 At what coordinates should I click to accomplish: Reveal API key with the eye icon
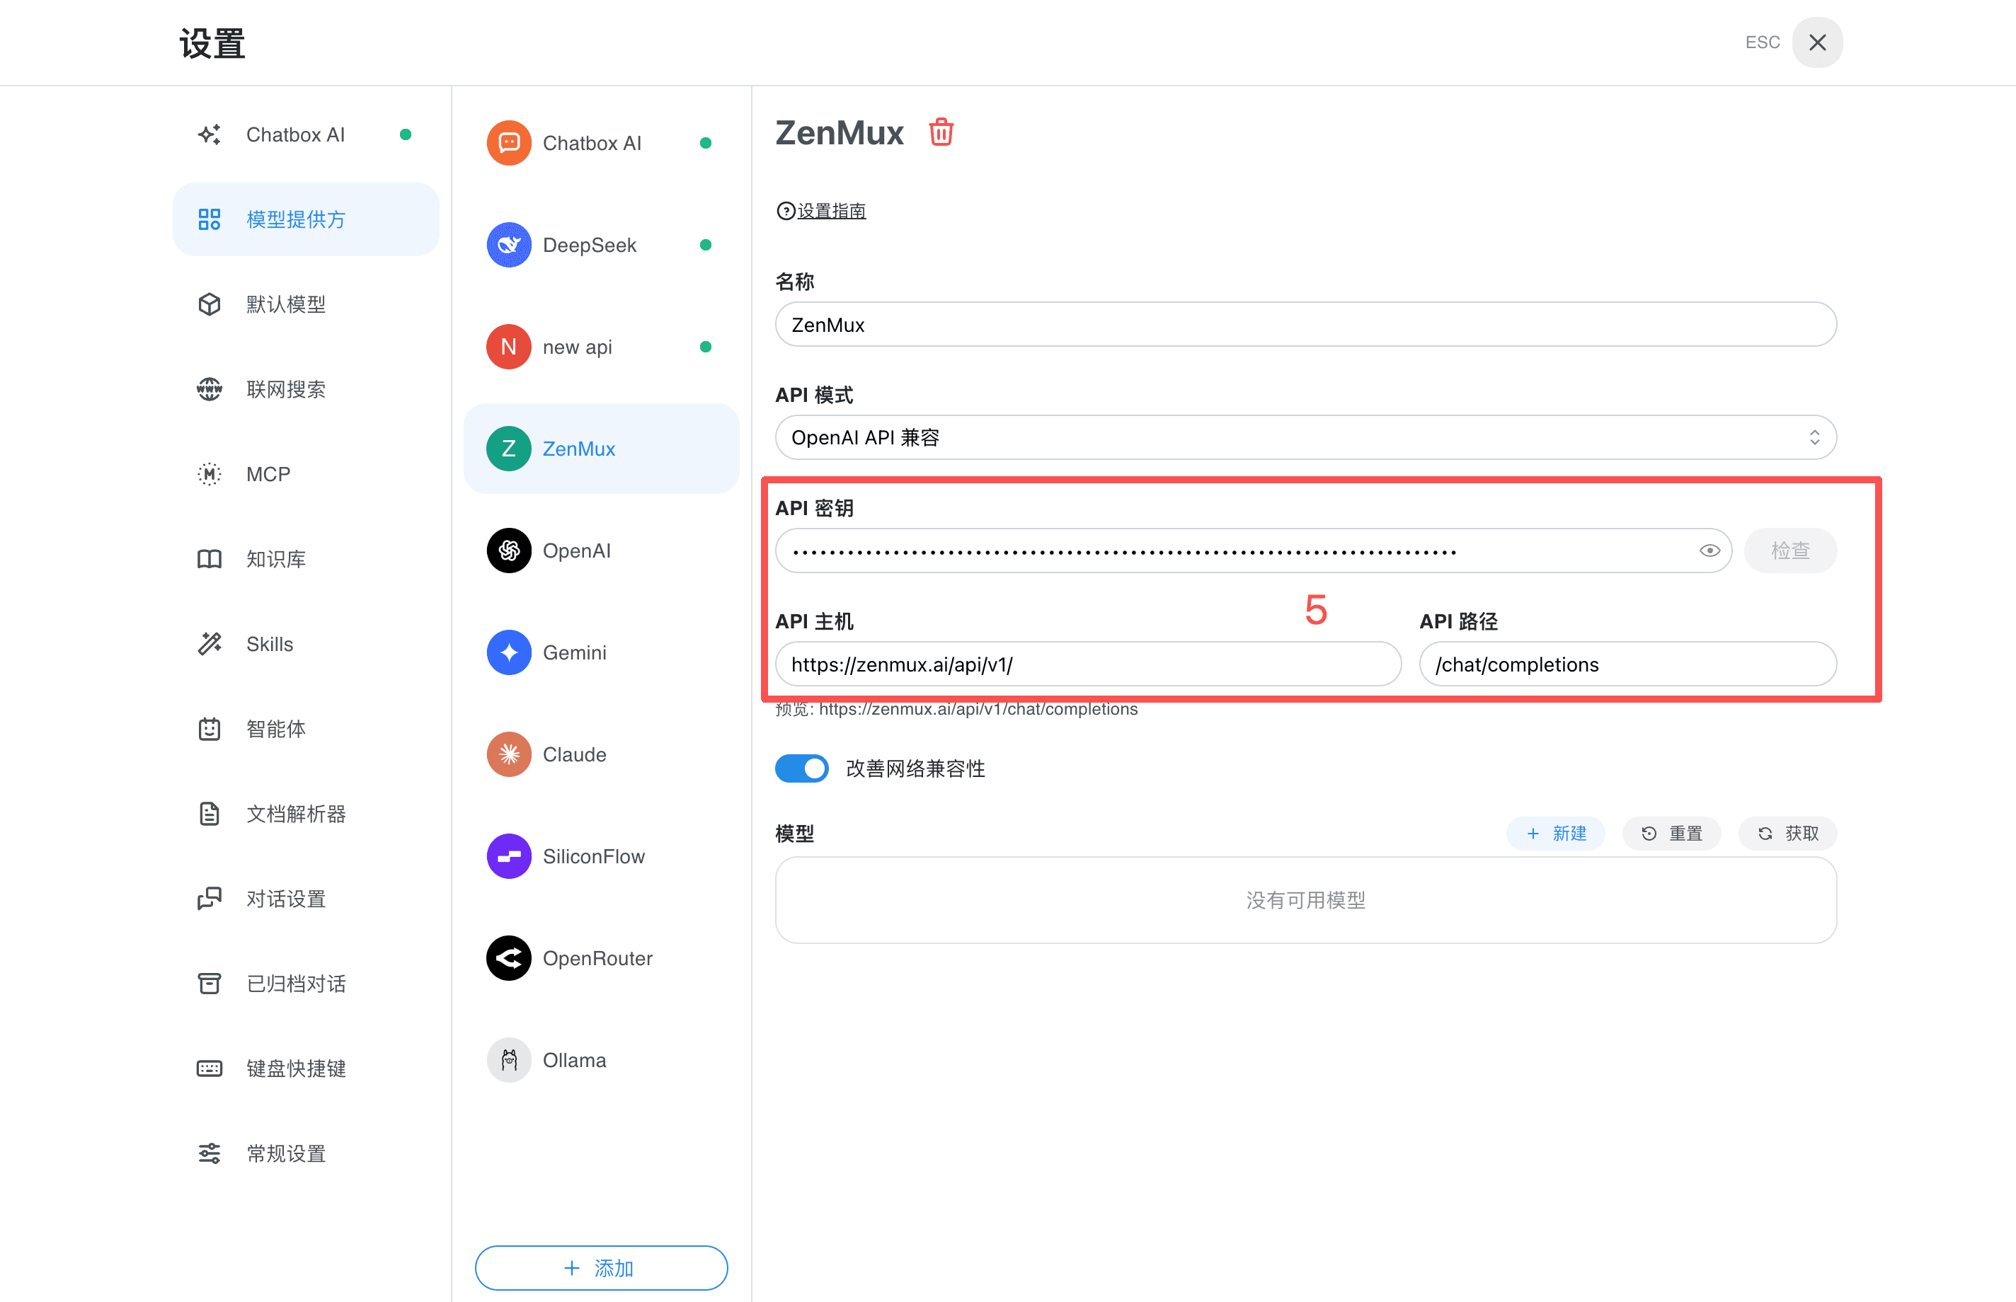[x=1709, y=551]
